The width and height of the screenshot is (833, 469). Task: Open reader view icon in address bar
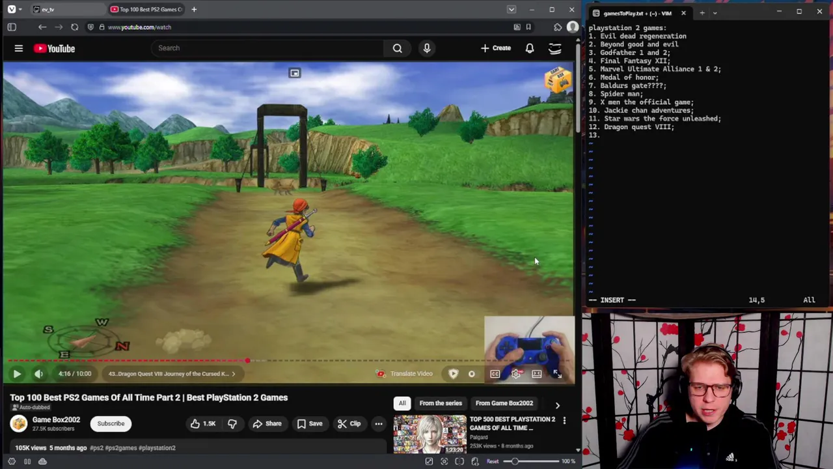pyautogui.click(x=517, y=27)
